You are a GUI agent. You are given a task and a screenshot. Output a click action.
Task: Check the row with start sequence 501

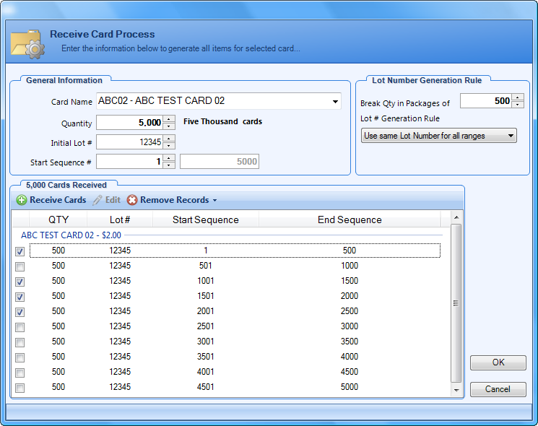(19, 266)
